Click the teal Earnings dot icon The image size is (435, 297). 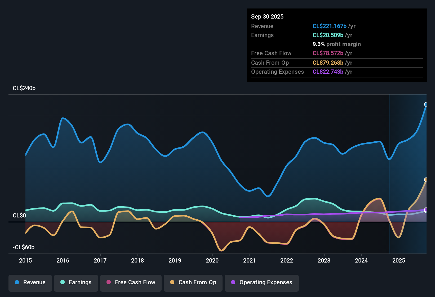coord(62,283)
